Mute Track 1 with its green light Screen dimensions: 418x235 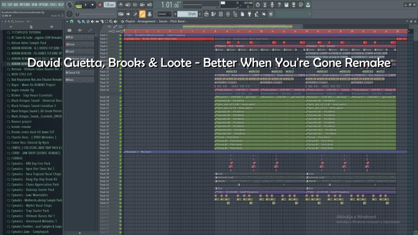(x=120, y=35)
